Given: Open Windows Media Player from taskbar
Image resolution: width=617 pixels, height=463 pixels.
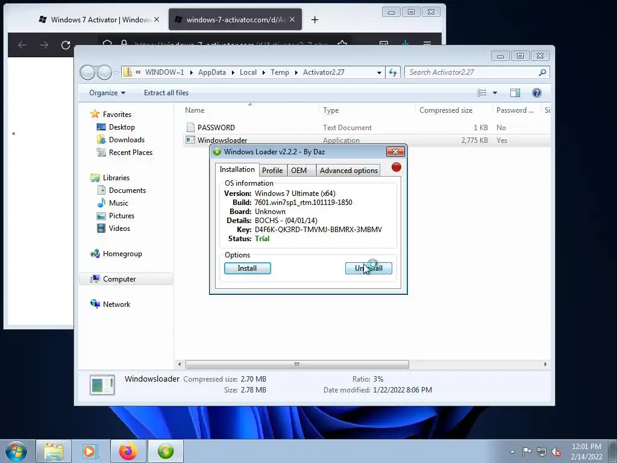Looking at the screenshot, I should (x=90, y=451).
